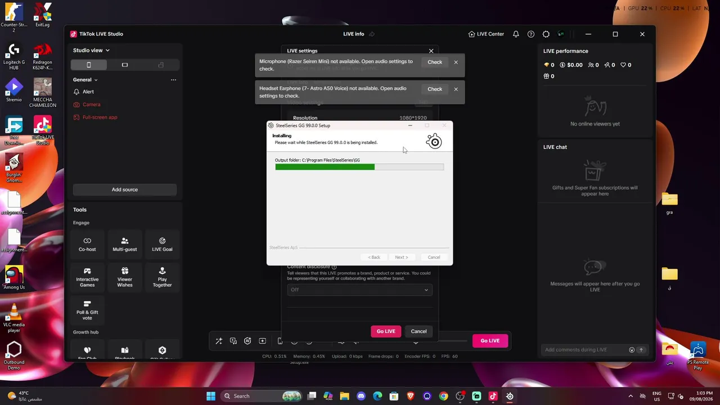Open the help question mark icon

[x=531, y=34]
